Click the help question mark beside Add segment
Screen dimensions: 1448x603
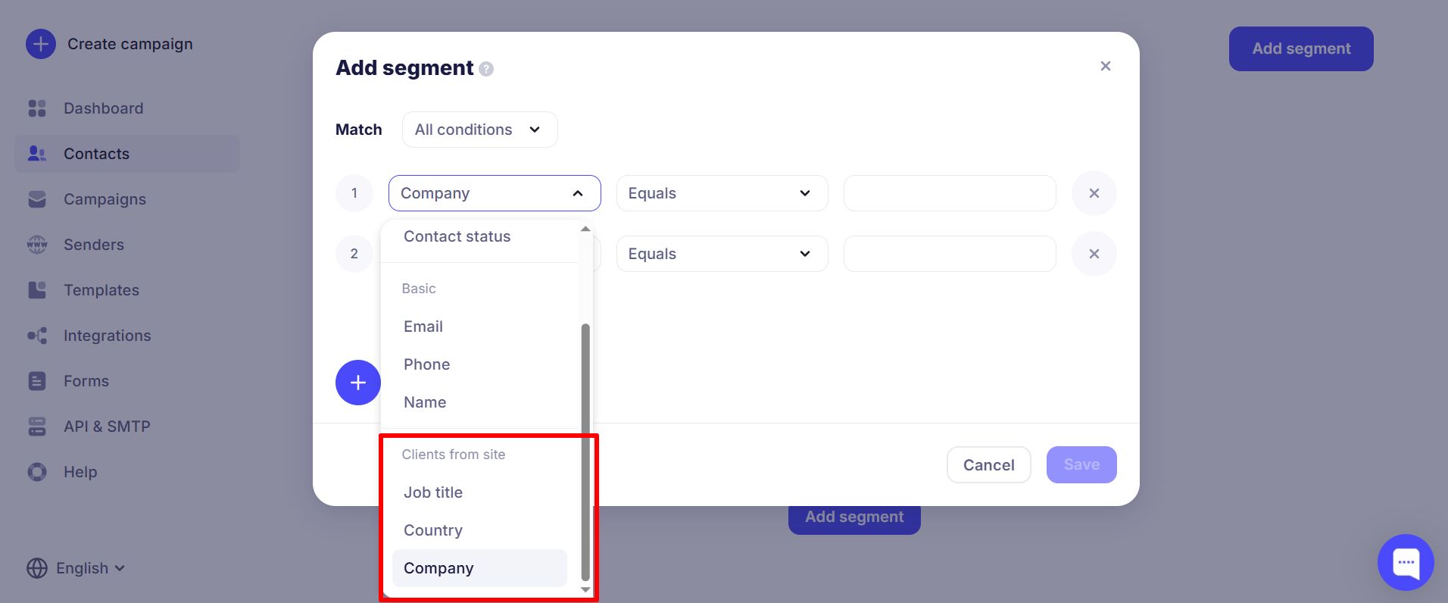(486, 69)
